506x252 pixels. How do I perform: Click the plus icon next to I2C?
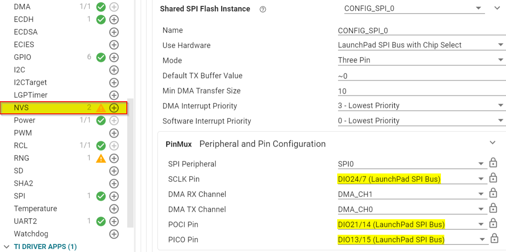click(114, 70)
